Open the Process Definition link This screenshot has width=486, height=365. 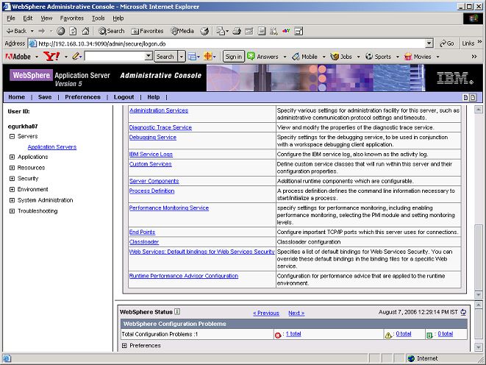[152, 191]
